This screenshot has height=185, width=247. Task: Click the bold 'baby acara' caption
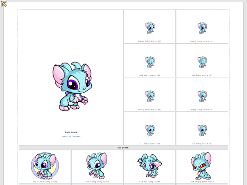71,132
